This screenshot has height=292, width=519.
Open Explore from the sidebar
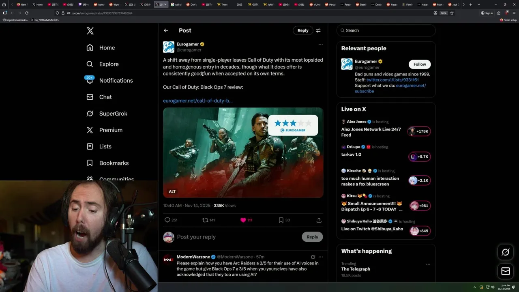coord(103,64)
